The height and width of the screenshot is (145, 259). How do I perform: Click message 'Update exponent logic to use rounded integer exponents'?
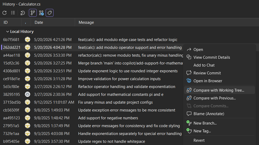[128, 71]
